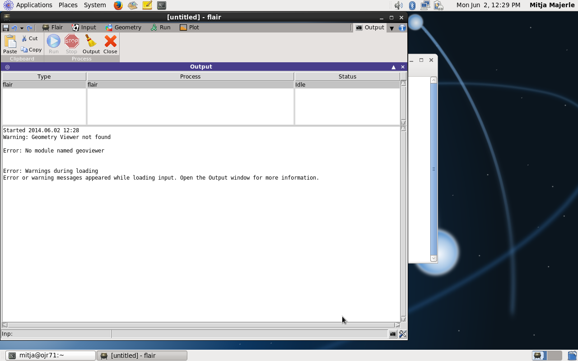
Task: Click the output log scroll down arrow
Action: (x=403, y=319)
